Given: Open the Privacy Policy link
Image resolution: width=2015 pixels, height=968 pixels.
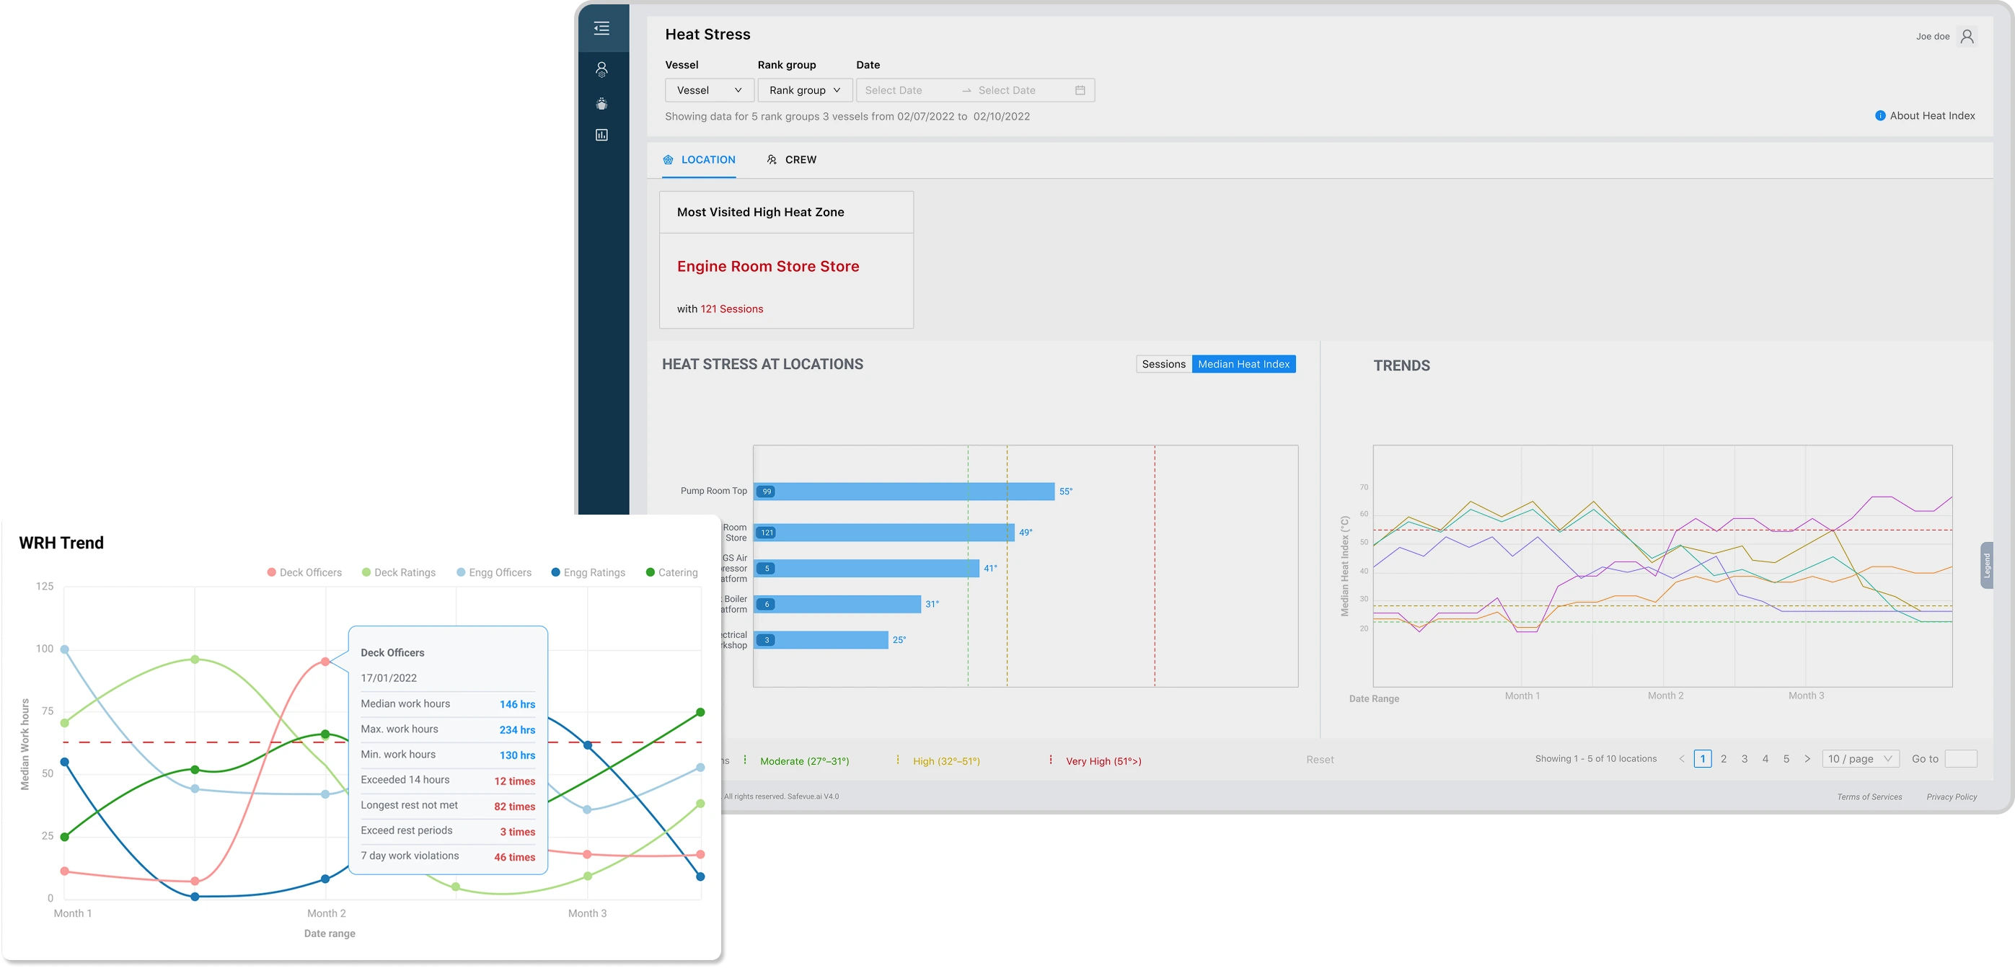Looking at the screenshot, I should (1951, 796).
